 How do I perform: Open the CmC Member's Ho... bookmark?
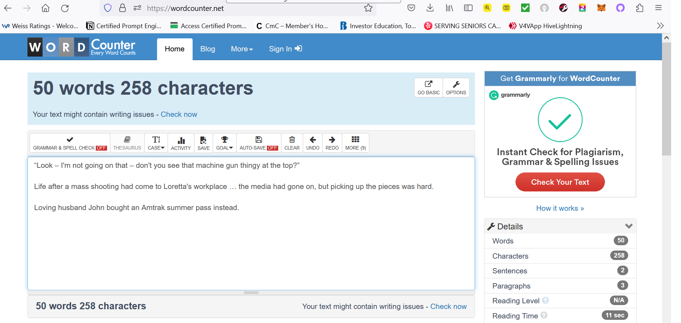pos(292,26)
